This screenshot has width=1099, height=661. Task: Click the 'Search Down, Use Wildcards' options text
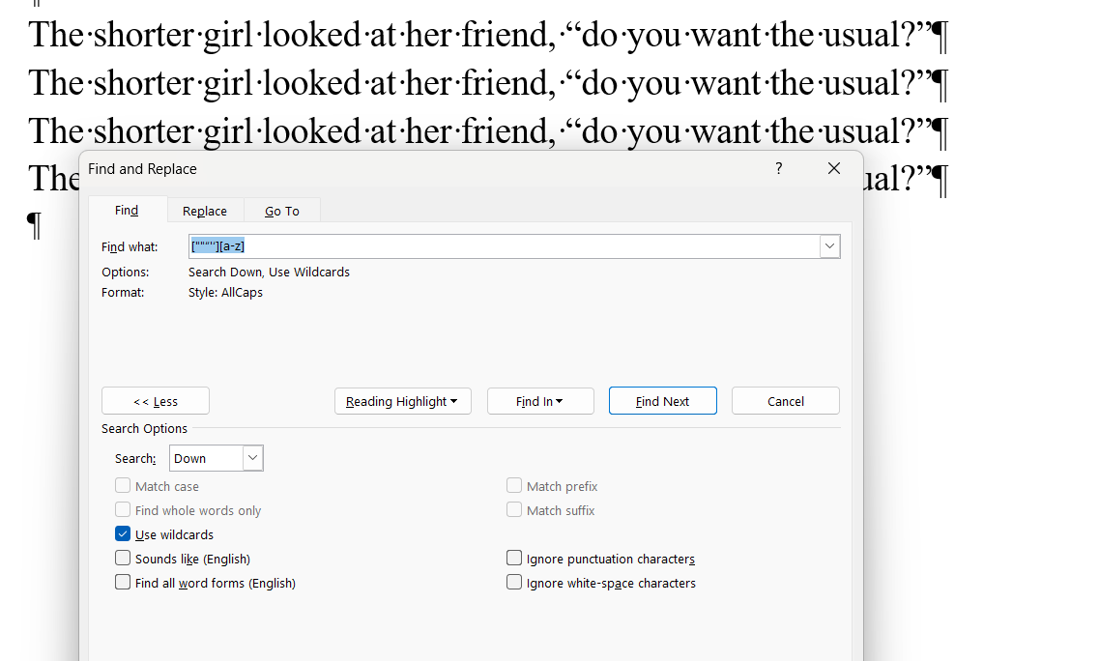269,272
